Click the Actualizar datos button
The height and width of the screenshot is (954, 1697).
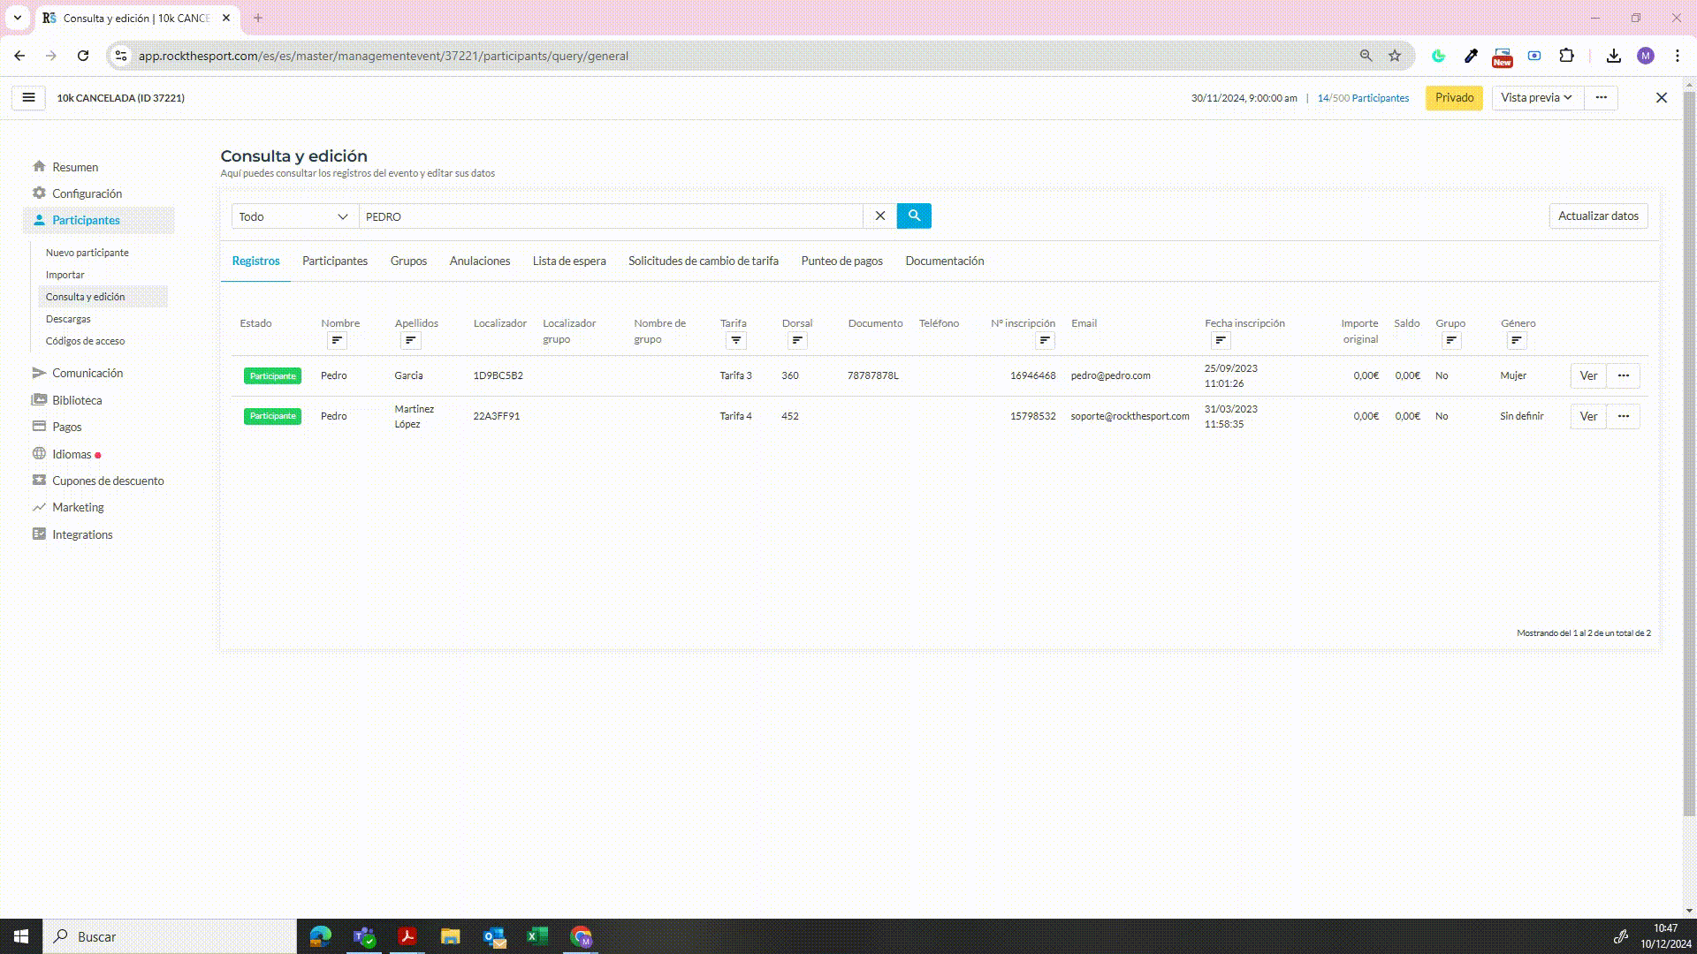pyautogui.click(x=1598, y=216)
